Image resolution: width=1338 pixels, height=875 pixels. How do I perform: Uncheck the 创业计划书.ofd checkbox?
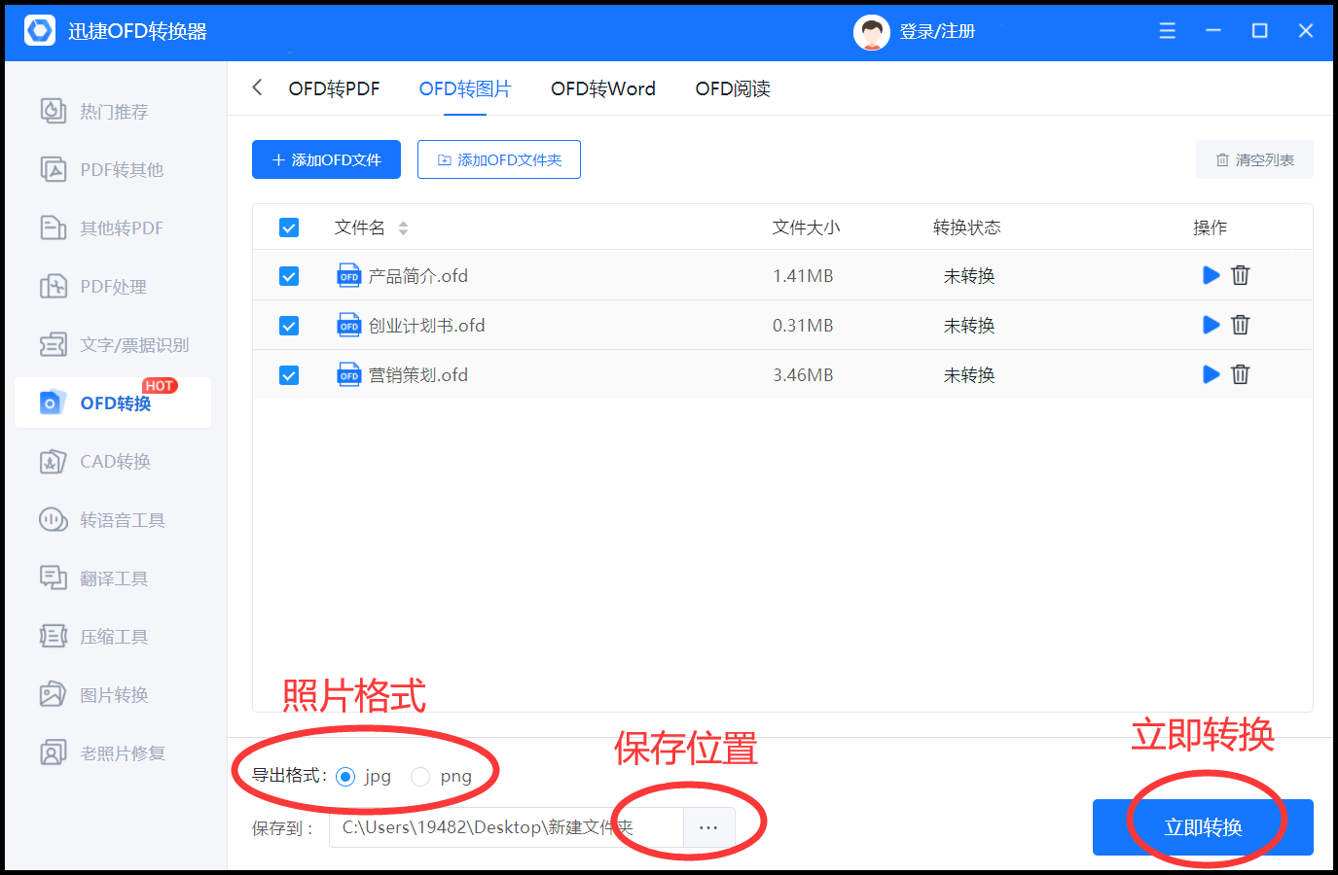[x=289, y=326]
